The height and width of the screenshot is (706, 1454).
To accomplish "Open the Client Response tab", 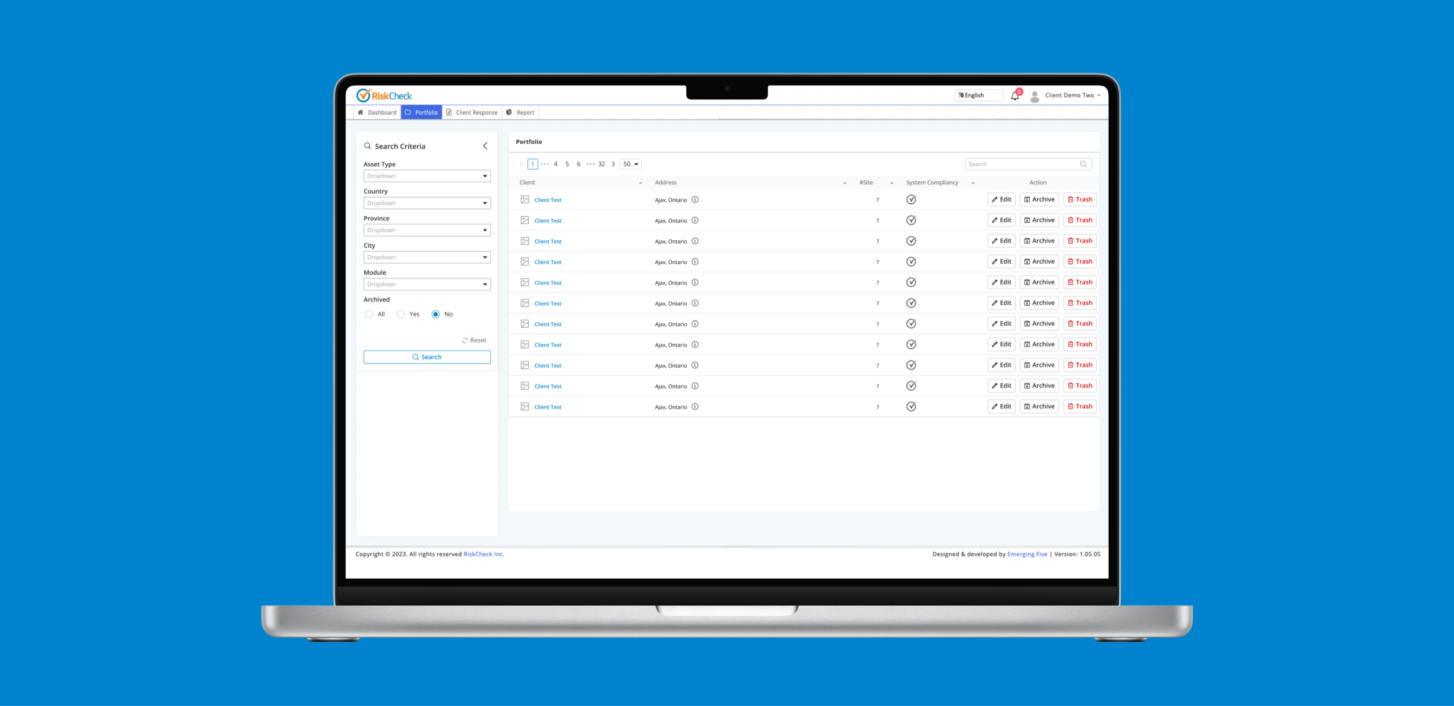I will 471,112.
